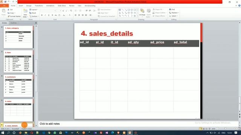Select the customers slide thumbnail

18,86
